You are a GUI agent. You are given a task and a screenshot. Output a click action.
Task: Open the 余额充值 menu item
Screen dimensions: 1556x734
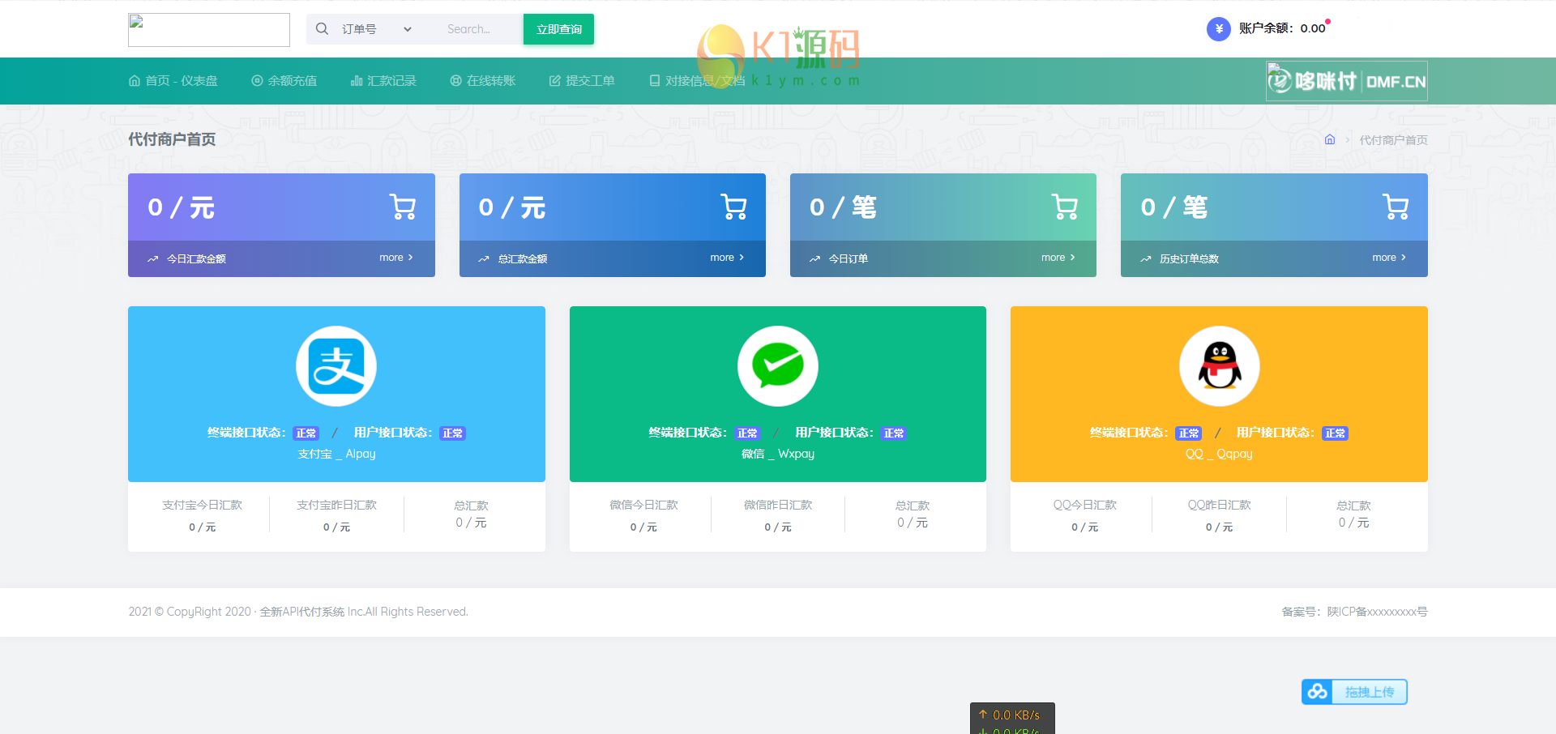[284, 80]
